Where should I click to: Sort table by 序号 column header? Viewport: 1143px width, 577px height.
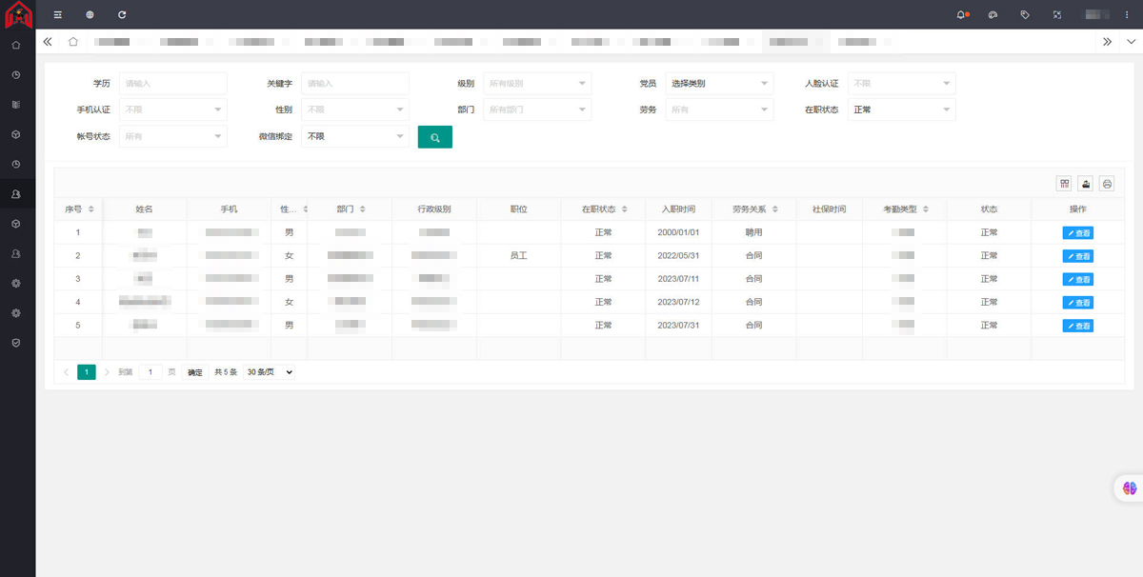(x=78, y=209)
